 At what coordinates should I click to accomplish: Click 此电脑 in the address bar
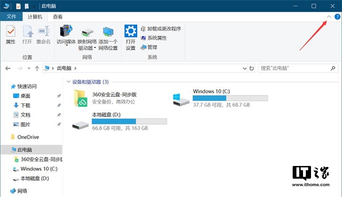pos(64,68)
